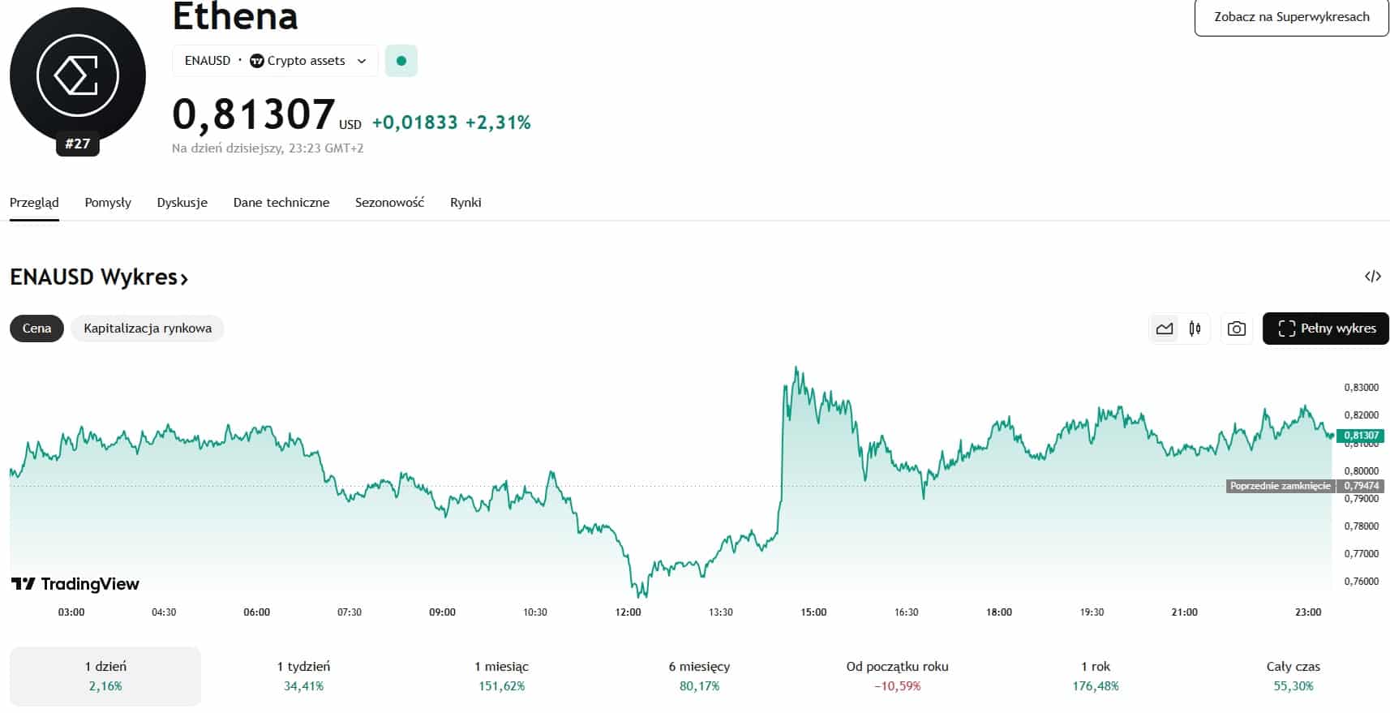Click the green market status dot
The height and width of the screenshot is (713, 1390).
click(401, 61)
